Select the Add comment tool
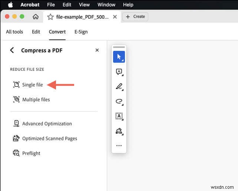This screenshot has height=191, width=238. point(119,72)
